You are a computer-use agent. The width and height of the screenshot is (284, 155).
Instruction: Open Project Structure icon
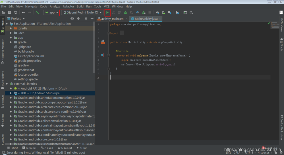(x=177, y=13)
